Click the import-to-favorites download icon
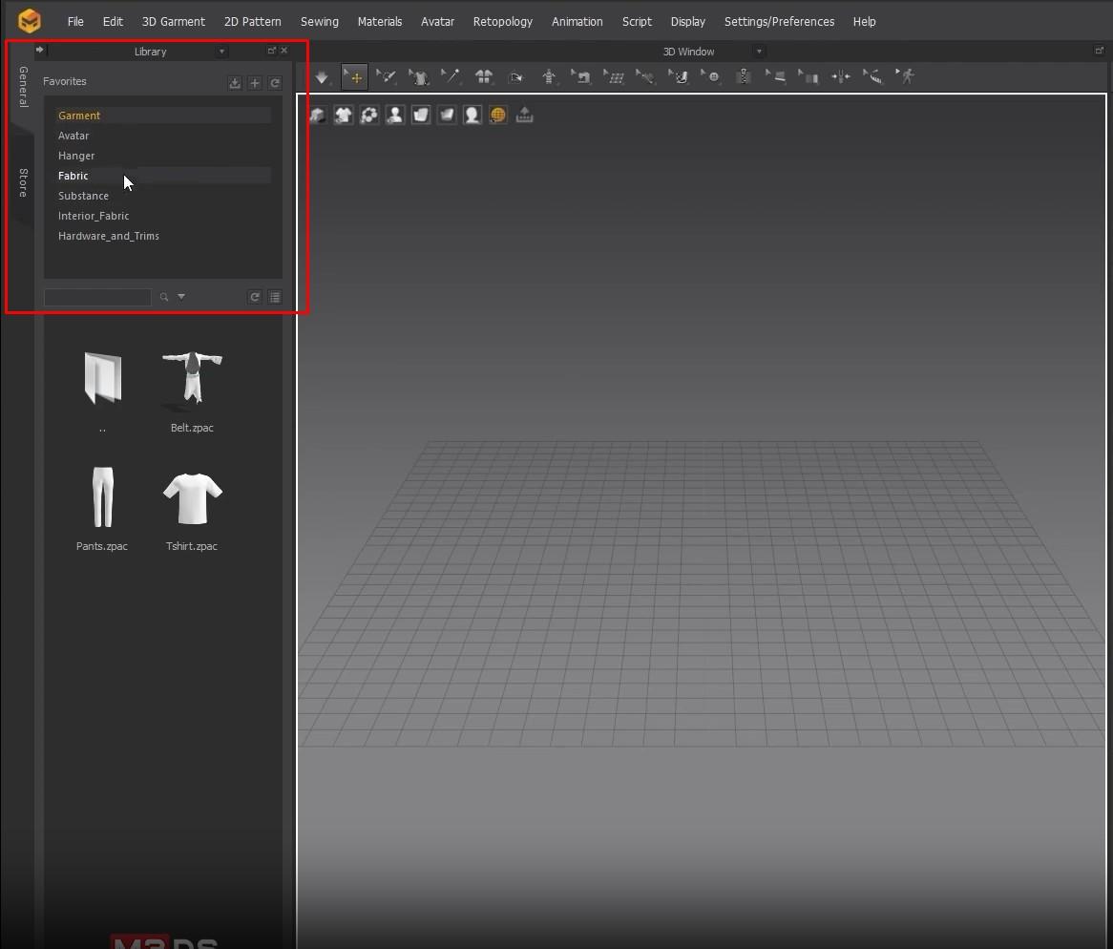 tap(235, 83)
